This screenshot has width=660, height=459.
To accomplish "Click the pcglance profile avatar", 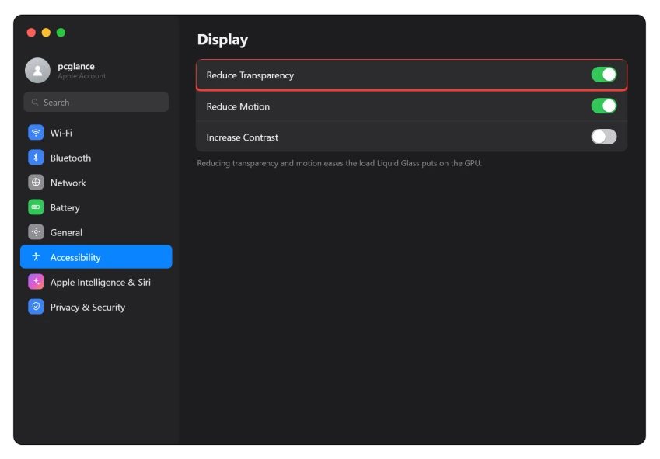I will (37, 70).
